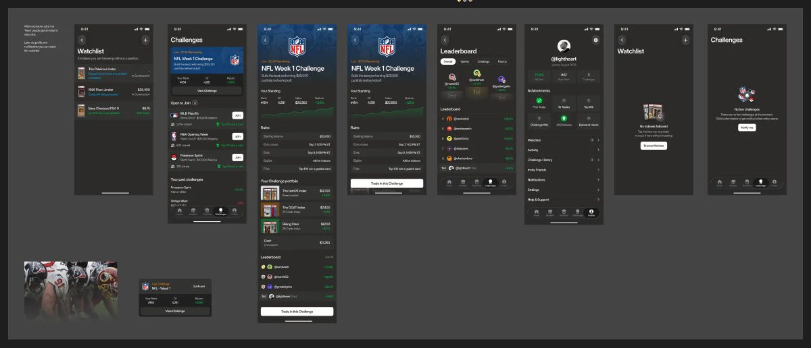Switch to the Challenge leaderboard tab

click(x=484, y=61)
